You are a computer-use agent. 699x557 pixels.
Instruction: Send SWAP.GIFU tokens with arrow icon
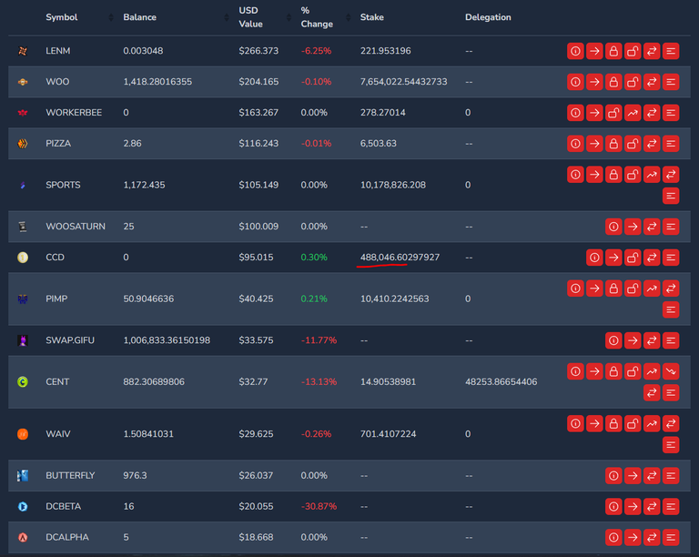633,340
